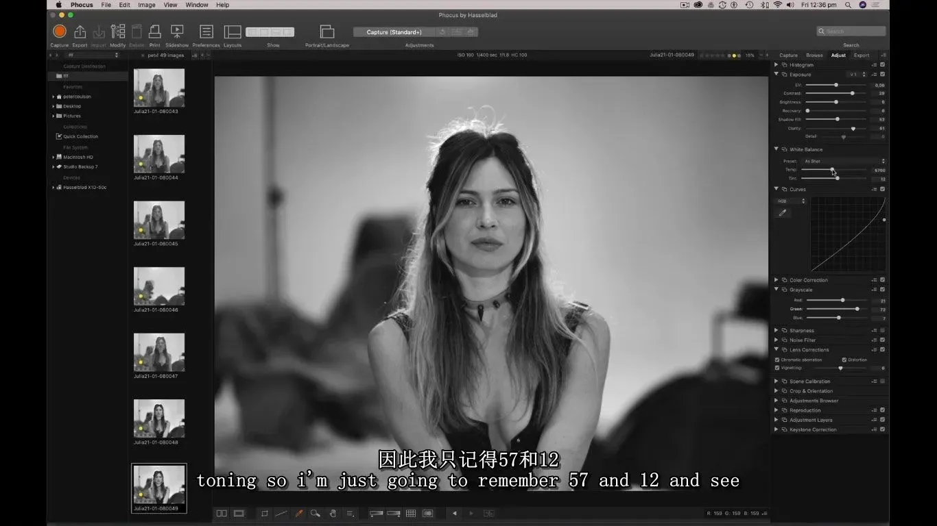
Task: Pick the eyedropper tool in bottom toolbar
Action: [298, 513]
